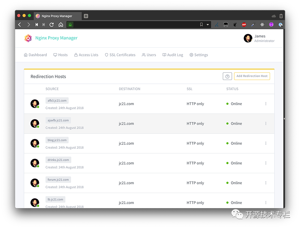Select the Nginx Proxy Manager browser tab
The height and width of the screenshot is (228, 300).
point(58,16)
